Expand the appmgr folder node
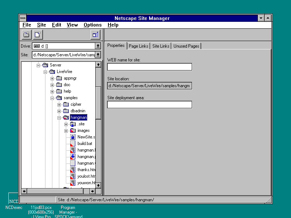The image size is (291, 218). pyautogui.click(x=52, y=78)
